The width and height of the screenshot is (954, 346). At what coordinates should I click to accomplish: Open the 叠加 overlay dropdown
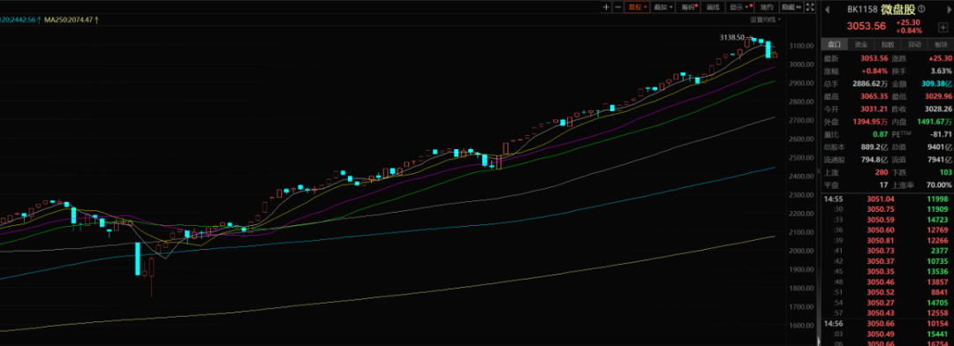(663, 7)
